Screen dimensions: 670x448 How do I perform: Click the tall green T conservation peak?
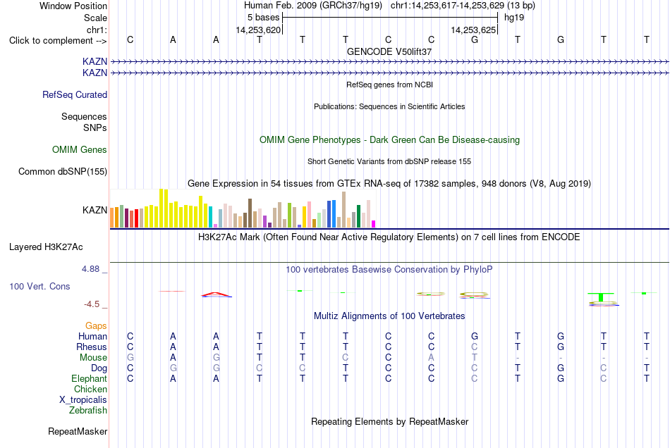[x=601, y=297]
